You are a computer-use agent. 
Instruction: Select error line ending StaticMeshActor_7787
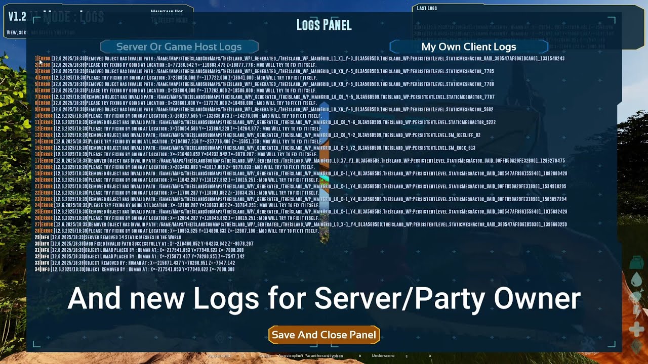coord(265,97)
